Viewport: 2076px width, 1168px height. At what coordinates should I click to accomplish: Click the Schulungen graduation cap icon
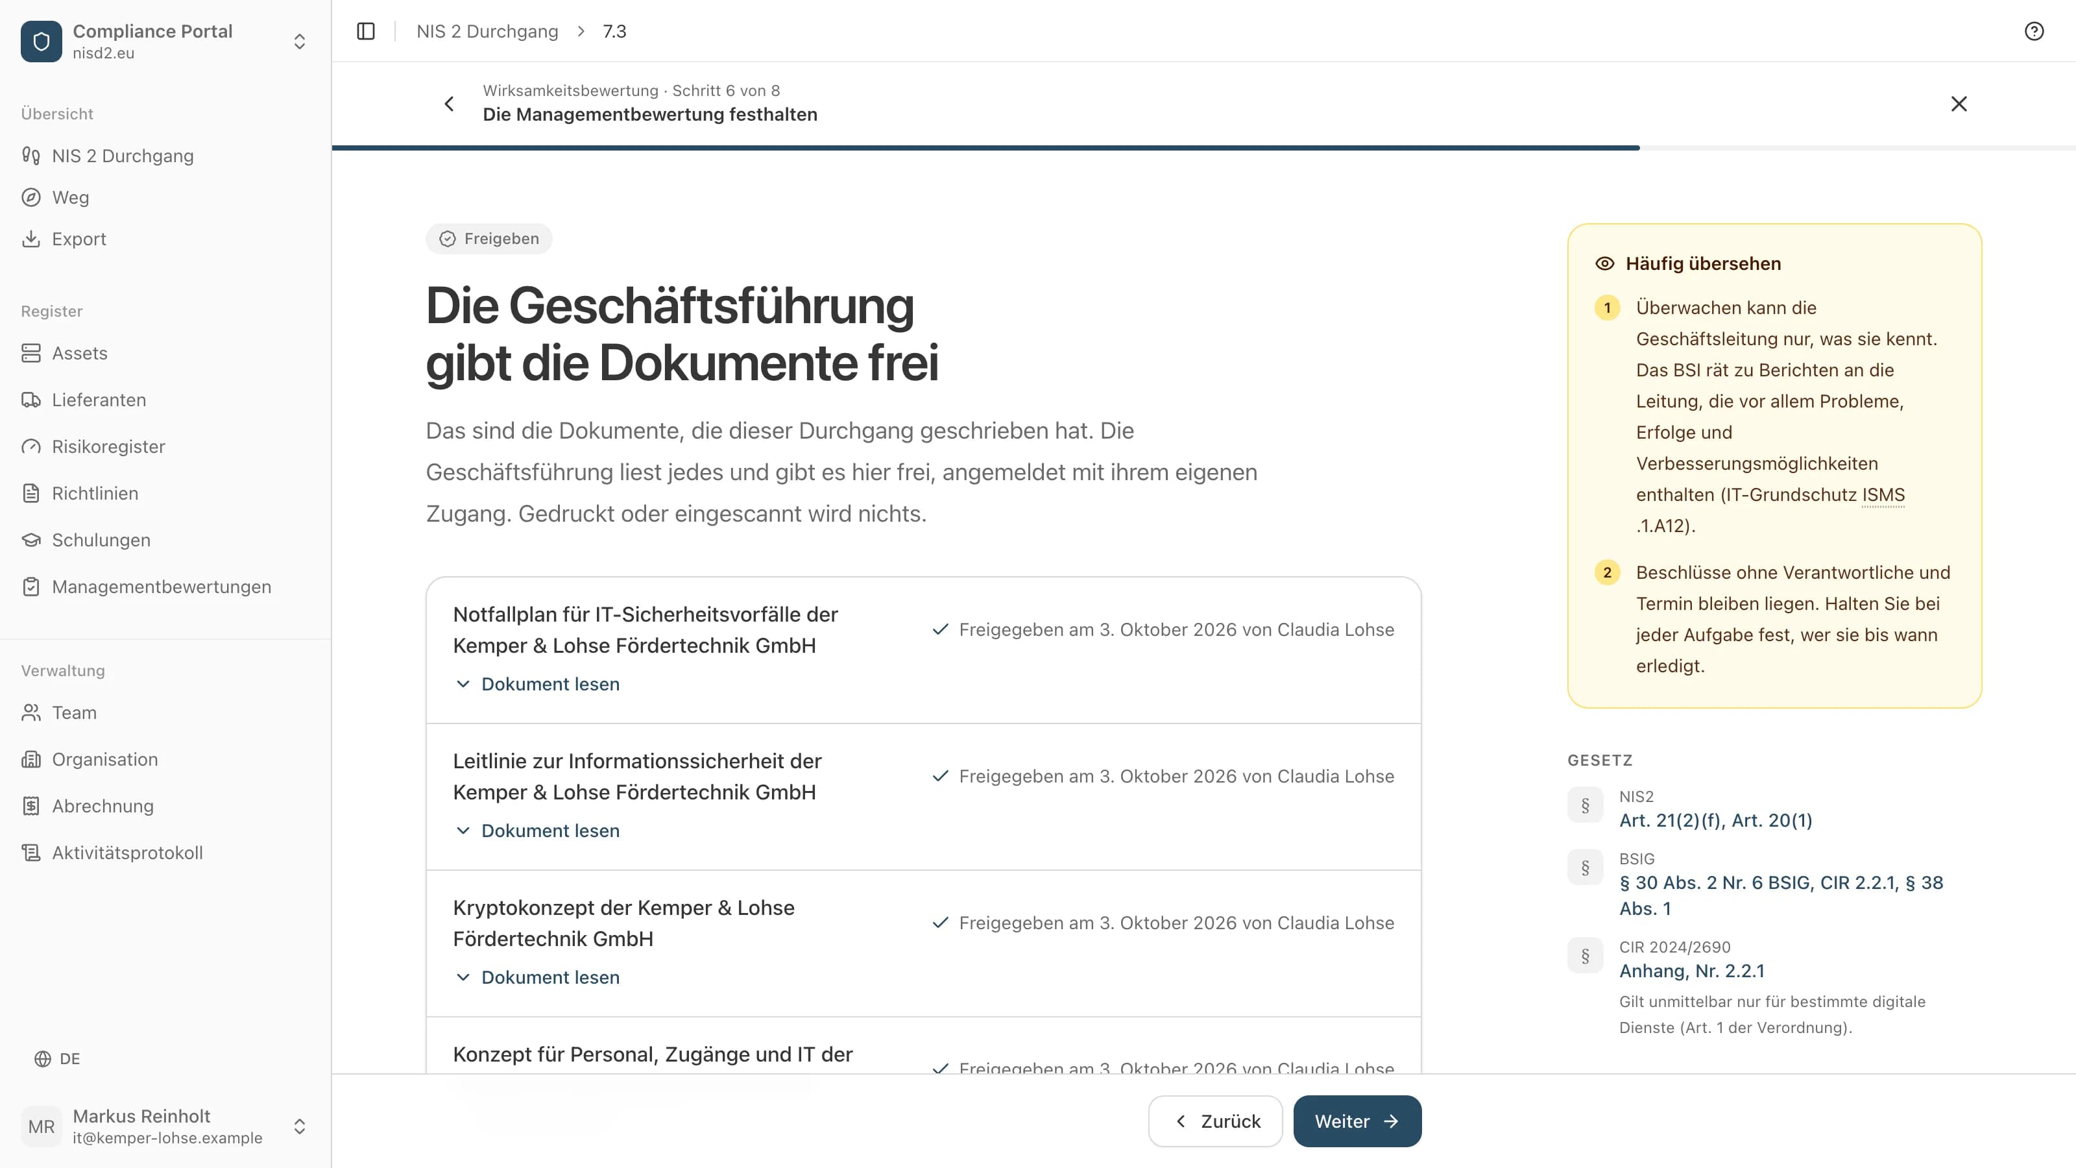(30, 540)
